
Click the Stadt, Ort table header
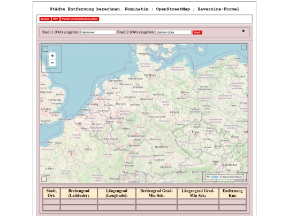click(51, 193)
